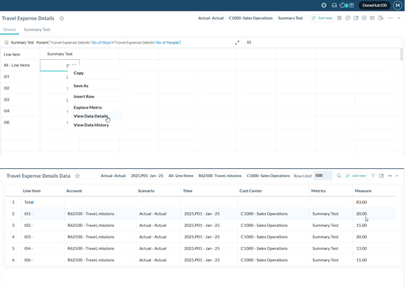
Task: Open the Actual- Actual scenario filter at top
Action: (212, 18)
